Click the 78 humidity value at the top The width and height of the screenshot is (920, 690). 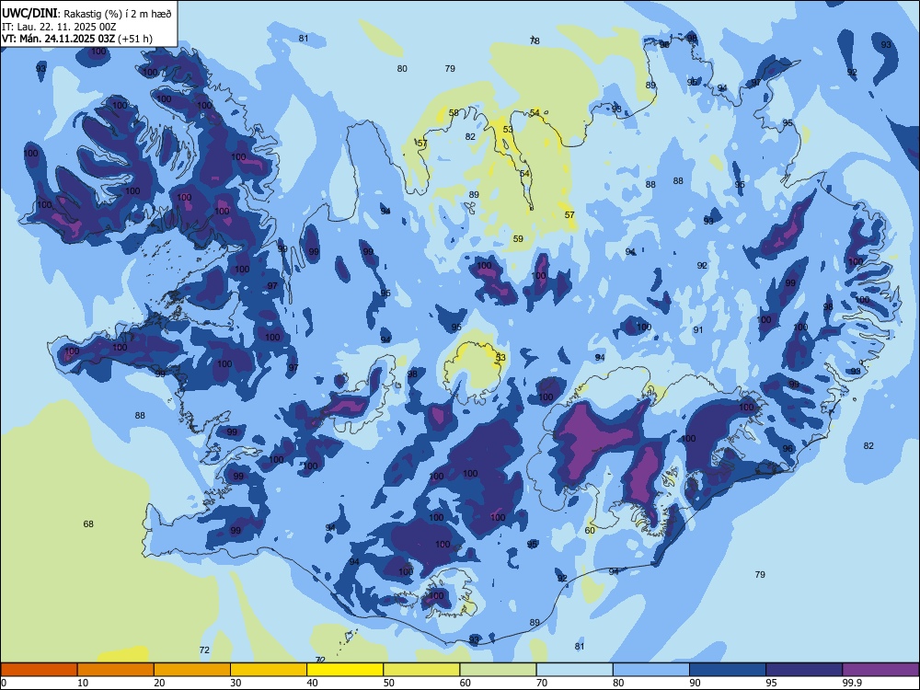[535, 40]
